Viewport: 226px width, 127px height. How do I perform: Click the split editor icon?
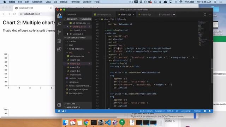[205, 14]
